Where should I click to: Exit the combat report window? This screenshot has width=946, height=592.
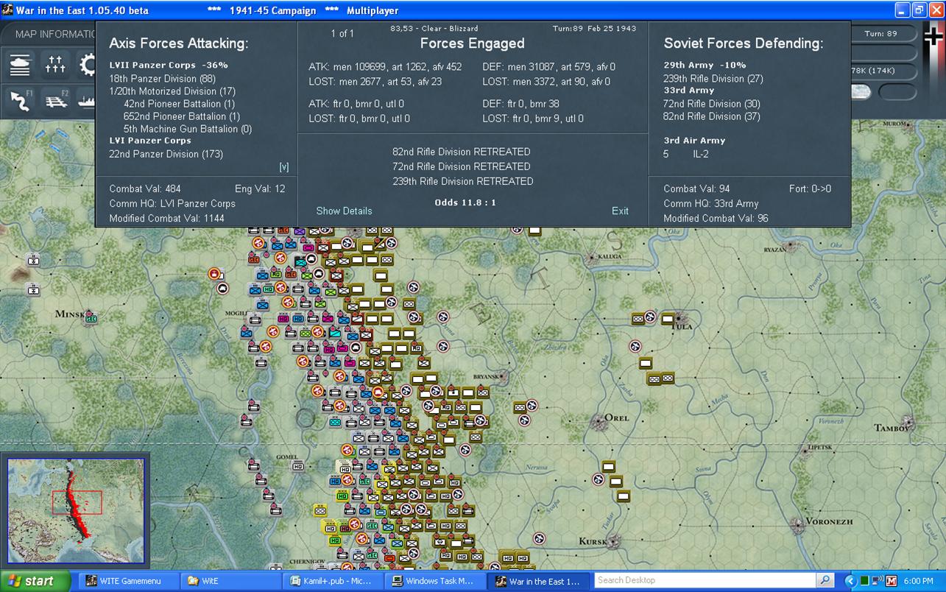tap(620, 211)
